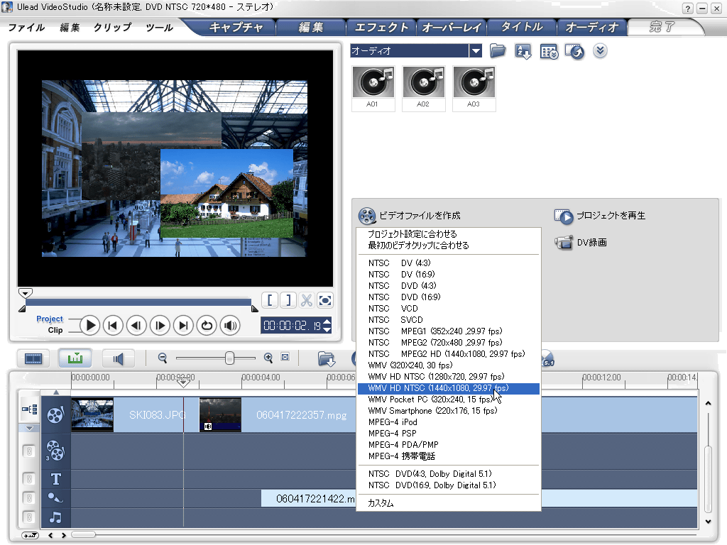The width and height of the screenshot is (727, 545).
Task: Choose カスタム option
Action: click(x=449, y=503)
